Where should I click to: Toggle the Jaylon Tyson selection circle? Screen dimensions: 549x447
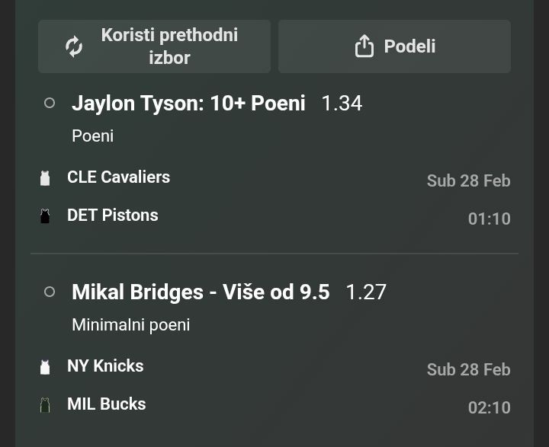pyautogui.click(x=50, y=103)
